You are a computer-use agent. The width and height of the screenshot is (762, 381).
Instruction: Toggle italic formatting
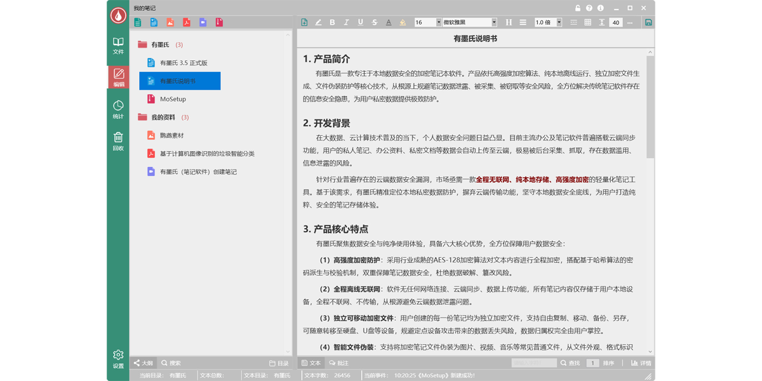coord(346,22)
